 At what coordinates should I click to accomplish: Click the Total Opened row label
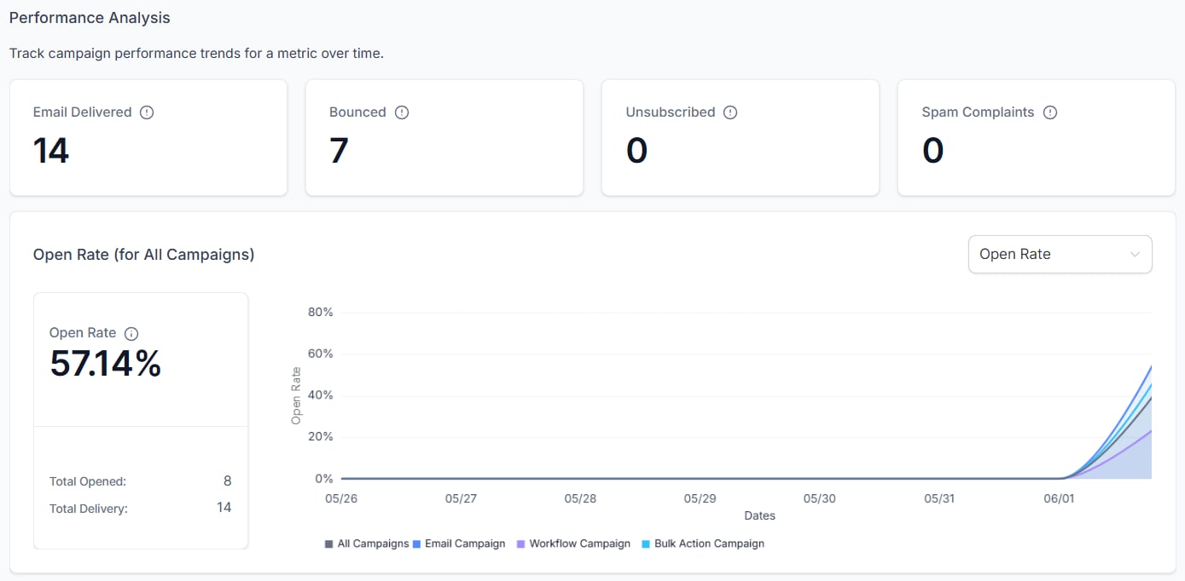pyautogui.click(x=88, y=481)
